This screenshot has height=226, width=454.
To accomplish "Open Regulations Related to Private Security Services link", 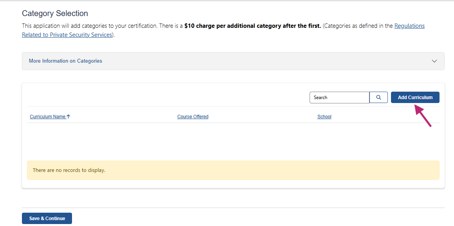I will (x=409, y=26).
